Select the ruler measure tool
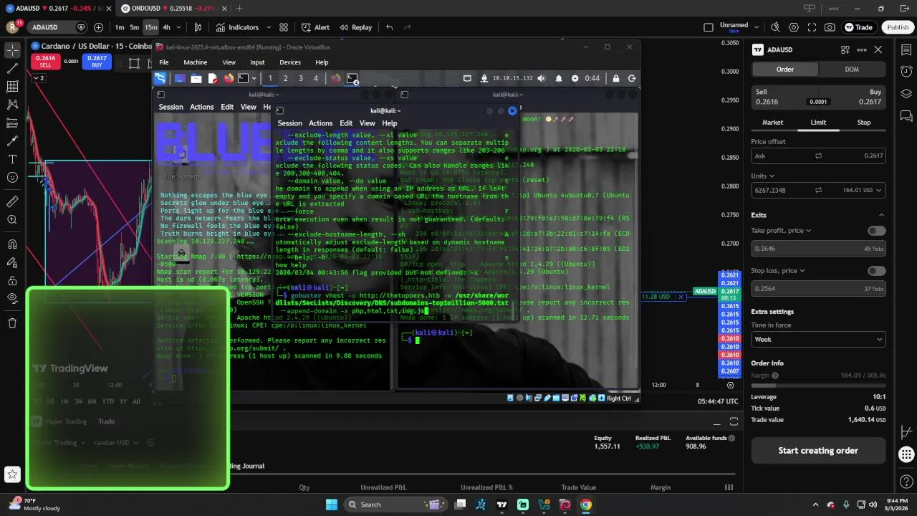The image size is (917, 516). click(x=12, y=201)
